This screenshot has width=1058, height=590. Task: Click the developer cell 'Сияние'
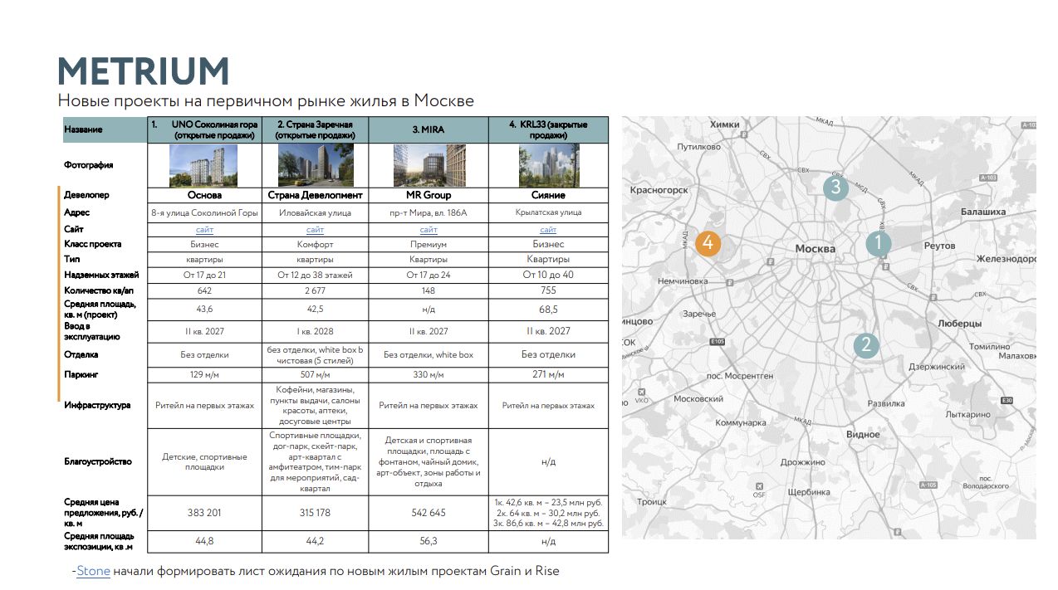pyautogui.click(x=548, y=196)
